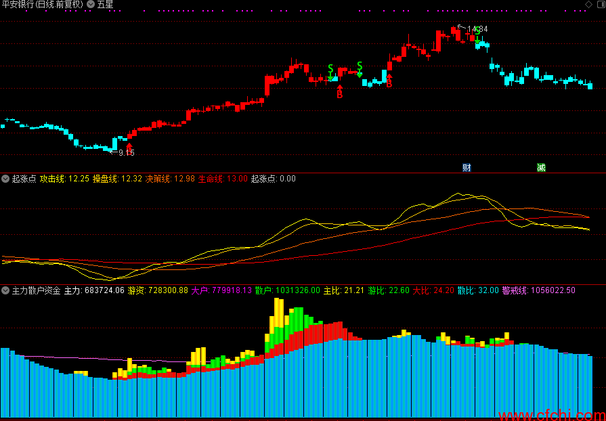Select the 游比: 22.60 value
606x421 pixels.
point(389,290)
